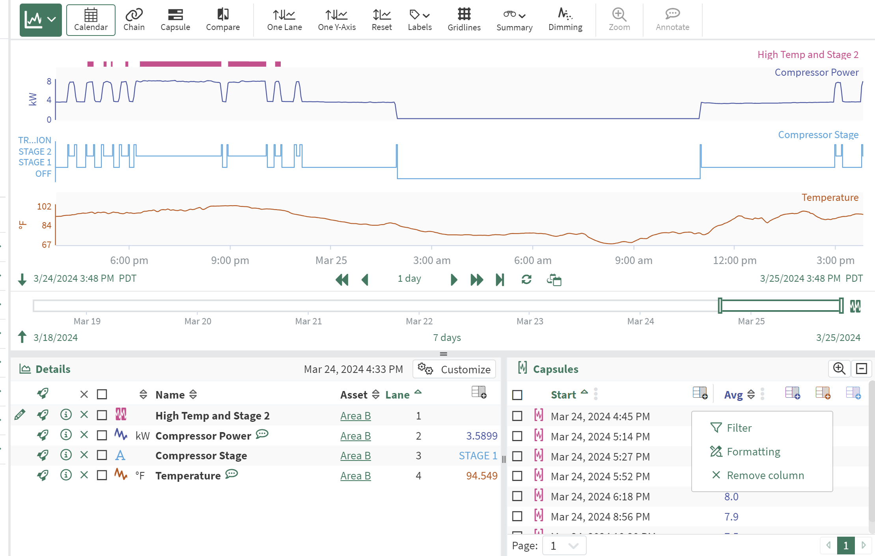The width and height of the screenshot is (875, 556).
Task: Open the Labels dropdown
Action: click(420, 20)
